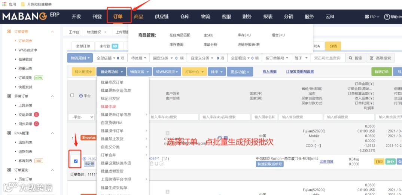
Task: Expand 批量更新订单信息 submenu
Action: 123,115
